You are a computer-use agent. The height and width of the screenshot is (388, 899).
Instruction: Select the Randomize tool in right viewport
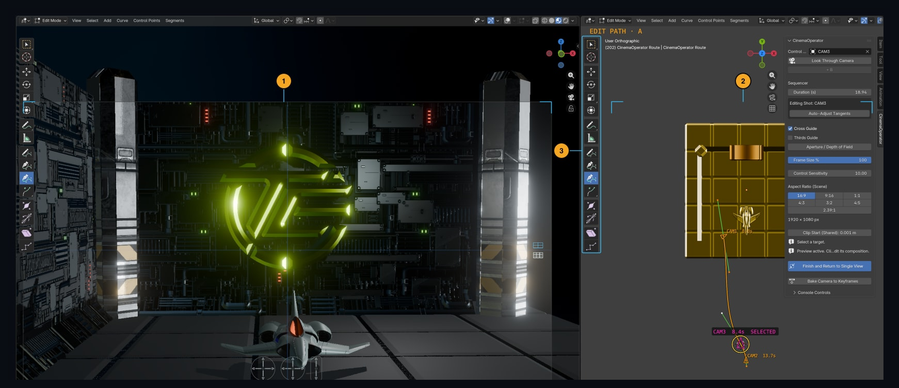591,246
